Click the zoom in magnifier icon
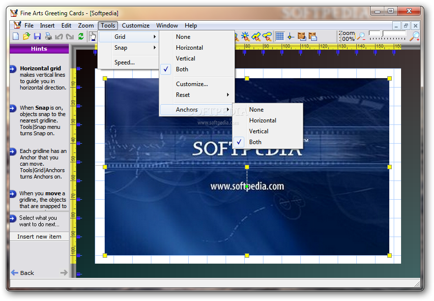 point(414,36)
